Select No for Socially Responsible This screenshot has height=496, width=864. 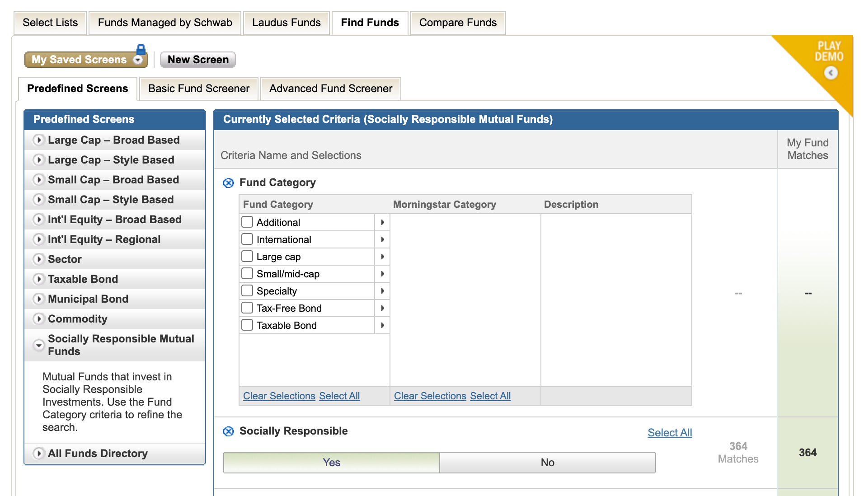click(x=547, y=463)
